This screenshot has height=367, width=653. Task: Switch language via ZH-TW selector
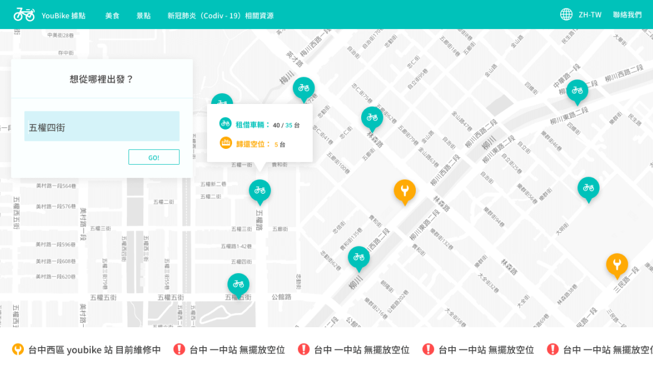(590, 15)
